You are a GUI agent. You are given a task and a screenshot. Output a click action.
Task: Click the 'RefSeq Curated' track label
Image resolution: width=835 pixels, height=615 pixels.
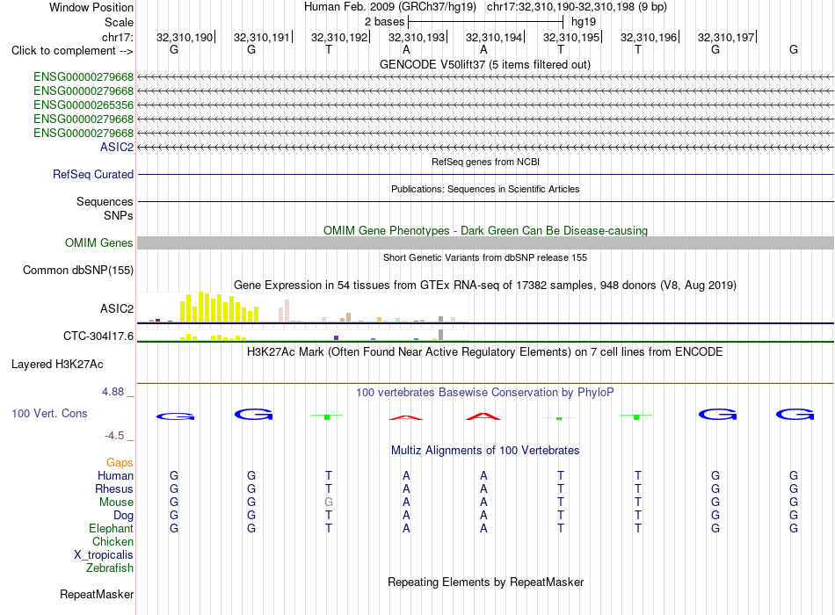pyautogui.click(x=93, y=174)
